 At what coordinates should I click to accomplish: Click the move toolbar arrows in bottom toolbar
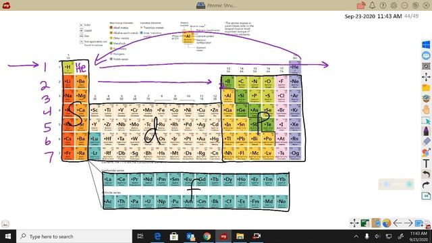354,223
